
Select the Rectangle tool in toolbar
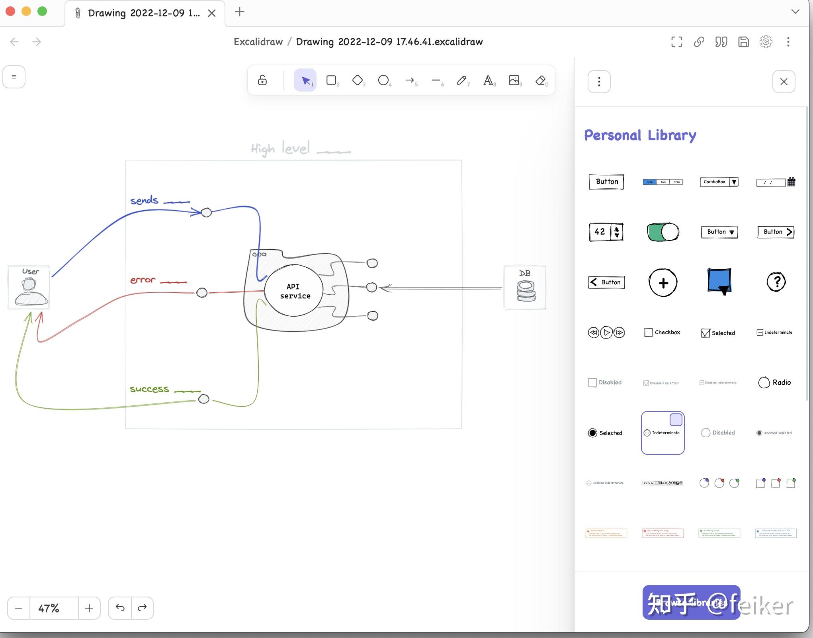tap(331, 80)
